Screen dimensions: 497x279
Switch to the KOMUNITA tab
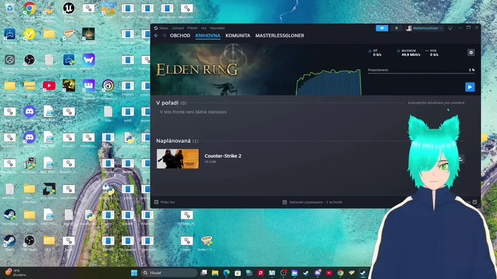coord(238,36)
